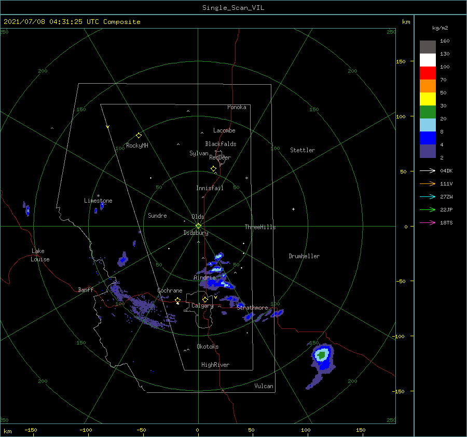The image size is (467, 437).
Task: Click the Lake Louise label
Action: pyautogui.click(x=40, y=255)
